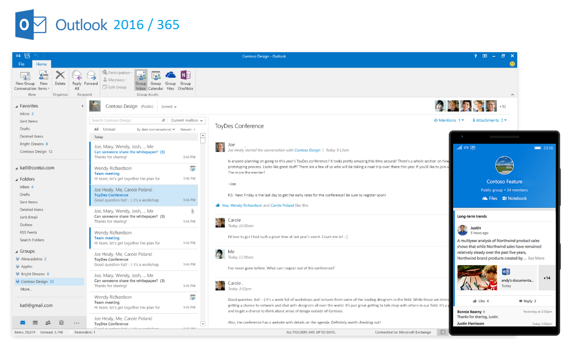Open selected ToyDes Conference conversation
This screenshot has width=573, height=350.
coord(144,195)
